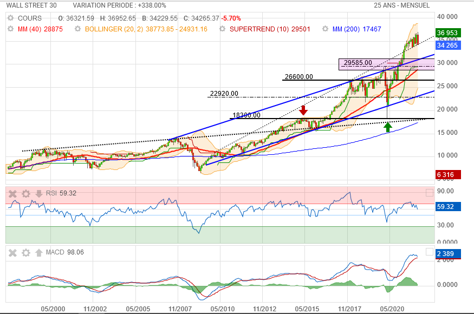Select MM (200) 17467 label
Screen dimensions: 474x314
(356, 29)
